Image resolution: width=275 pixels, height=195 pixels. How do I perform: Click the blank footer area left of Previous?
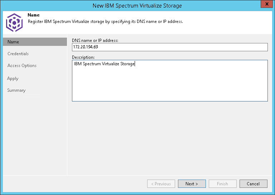[72, 184]
